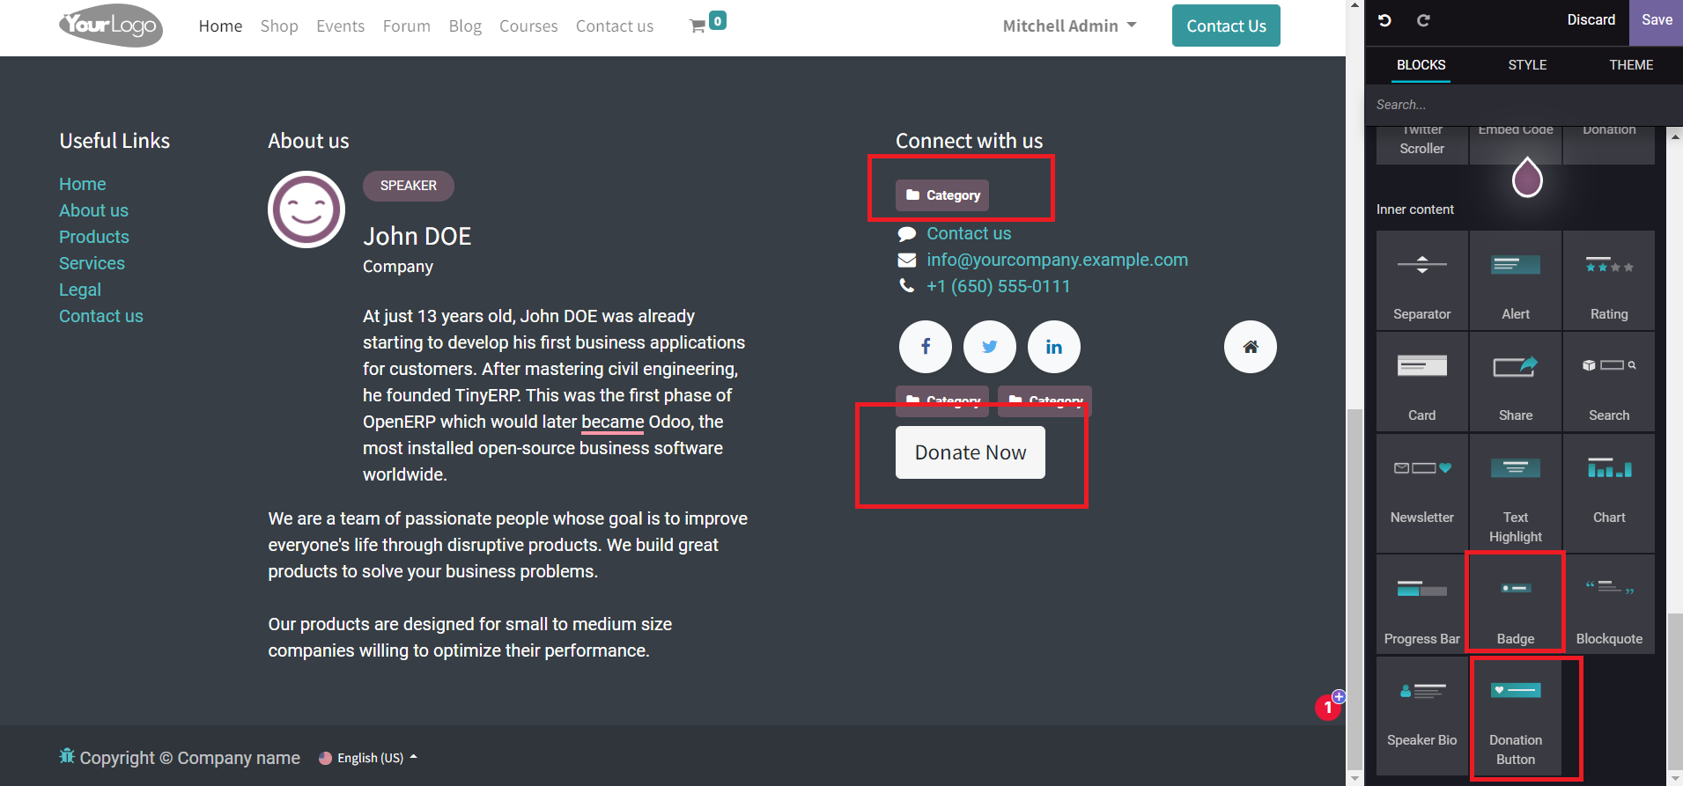Save the website changes

(1656, 20)
